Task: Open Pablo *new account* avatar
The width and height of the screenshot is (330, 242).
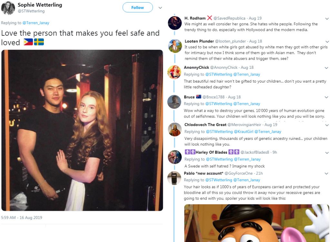Action: (175, 178)
